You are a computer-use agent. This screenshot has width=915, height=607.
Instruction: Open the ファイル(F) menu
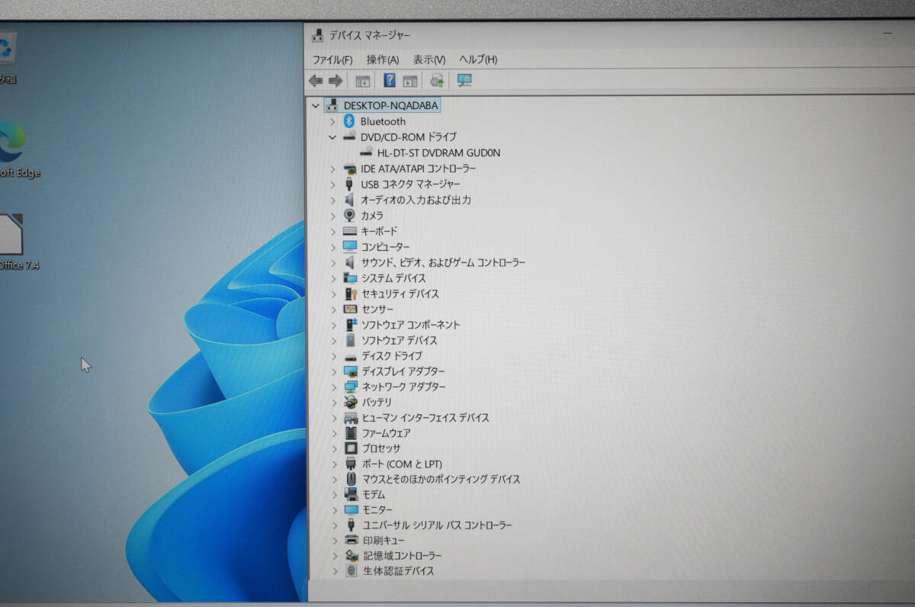coord(332,59)
